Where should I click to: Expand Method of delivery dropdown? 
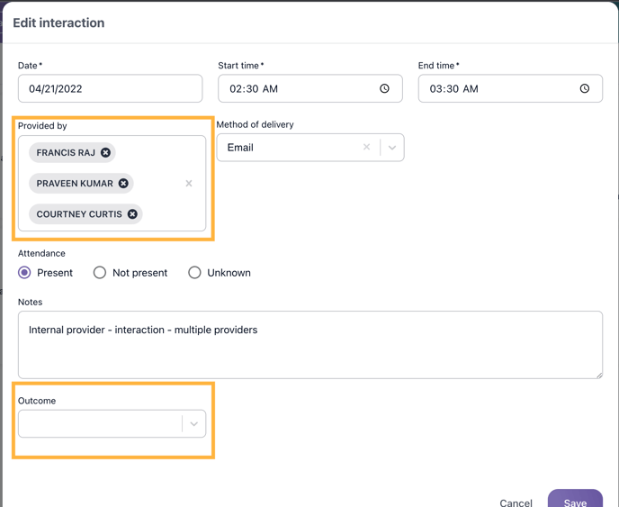coord(392,148)
